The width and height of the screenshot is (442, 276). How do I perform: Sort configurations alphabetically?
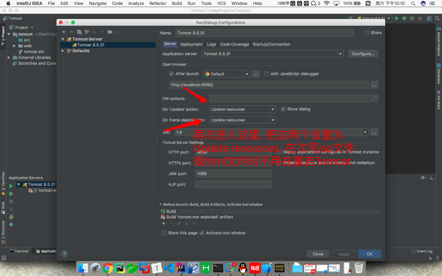pos(118,32)
